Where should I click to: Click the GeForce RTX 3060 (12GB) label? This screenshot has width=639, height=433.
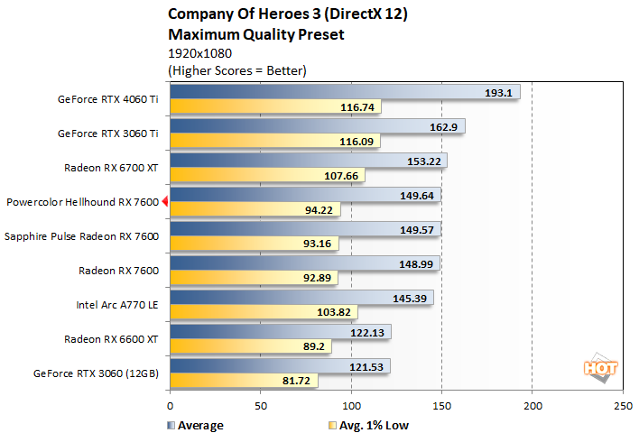(97, 373)
